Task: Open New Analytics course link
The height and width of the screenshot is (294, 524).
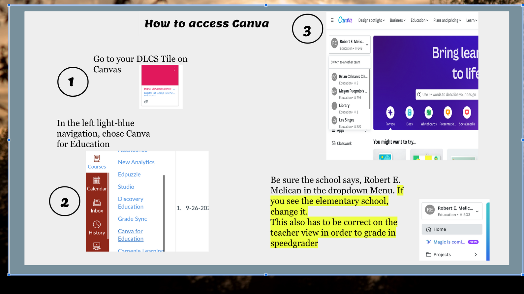Action: (136, 162)
